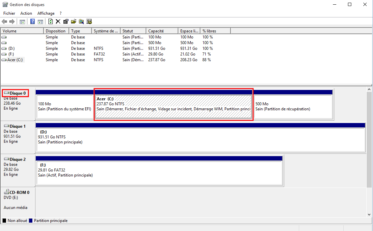The height and width of the screenshot is (231, 373).
Task: Select the Acer (C:) row in volume list
Action: coord(15,60)
